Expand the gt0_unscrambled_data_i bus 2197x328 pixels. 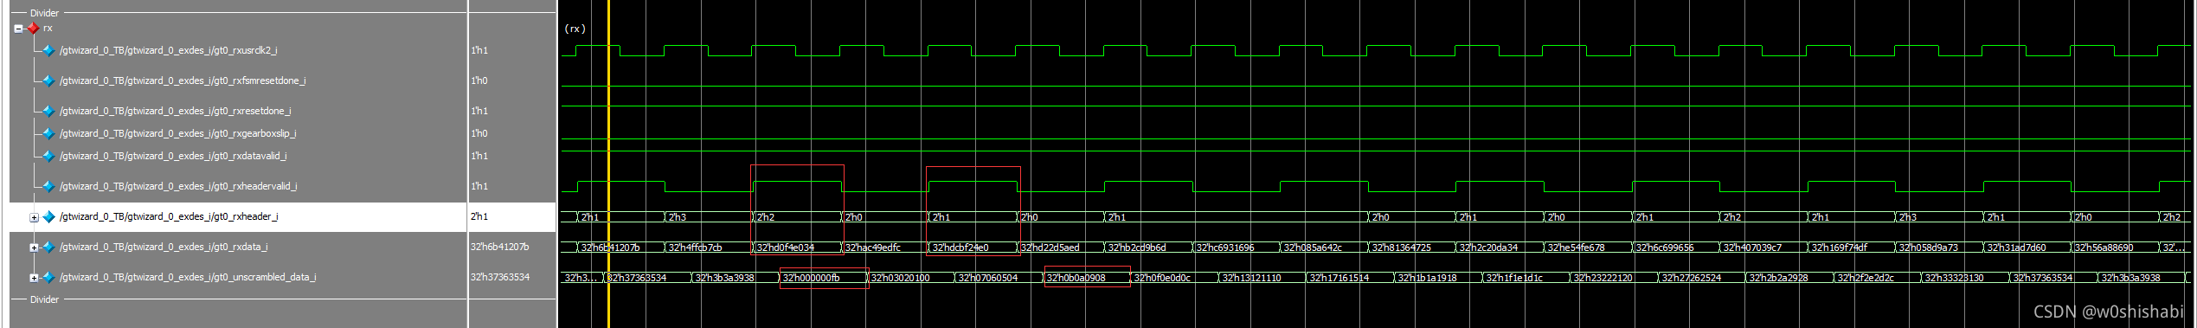tap(34, 278)
